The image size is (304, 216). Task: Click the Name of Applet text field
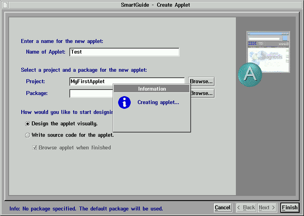pos(124,52)
